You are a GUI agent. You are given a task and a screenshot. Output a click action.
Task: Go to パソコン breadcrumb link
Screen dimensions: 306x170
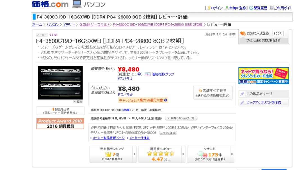[53, 25]
